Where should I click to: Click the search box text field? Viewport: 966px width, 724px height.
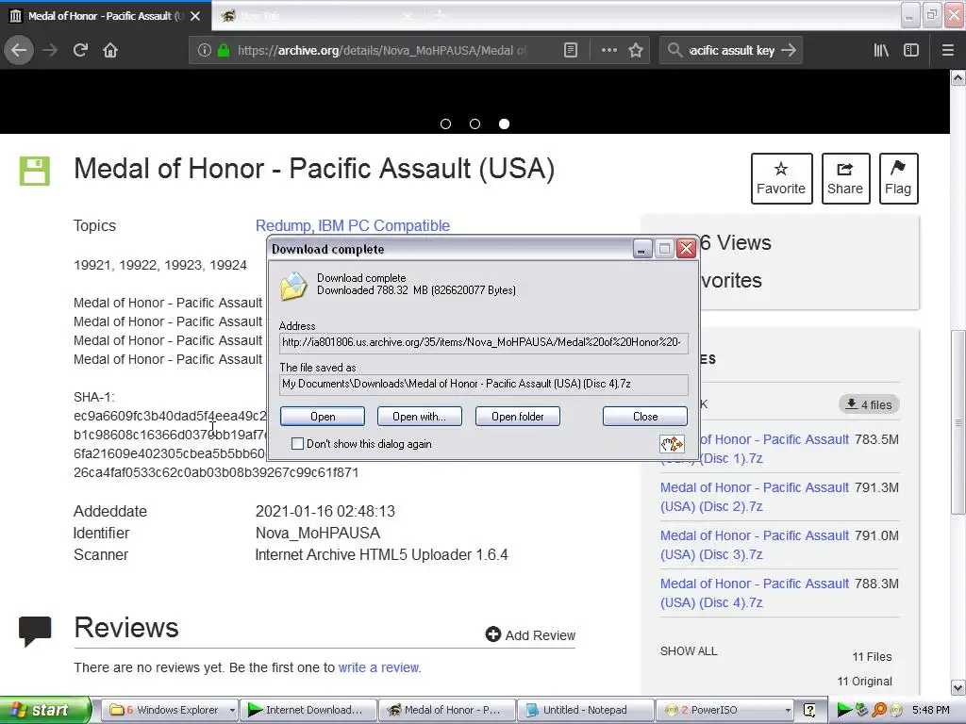(x=731, y=50)
